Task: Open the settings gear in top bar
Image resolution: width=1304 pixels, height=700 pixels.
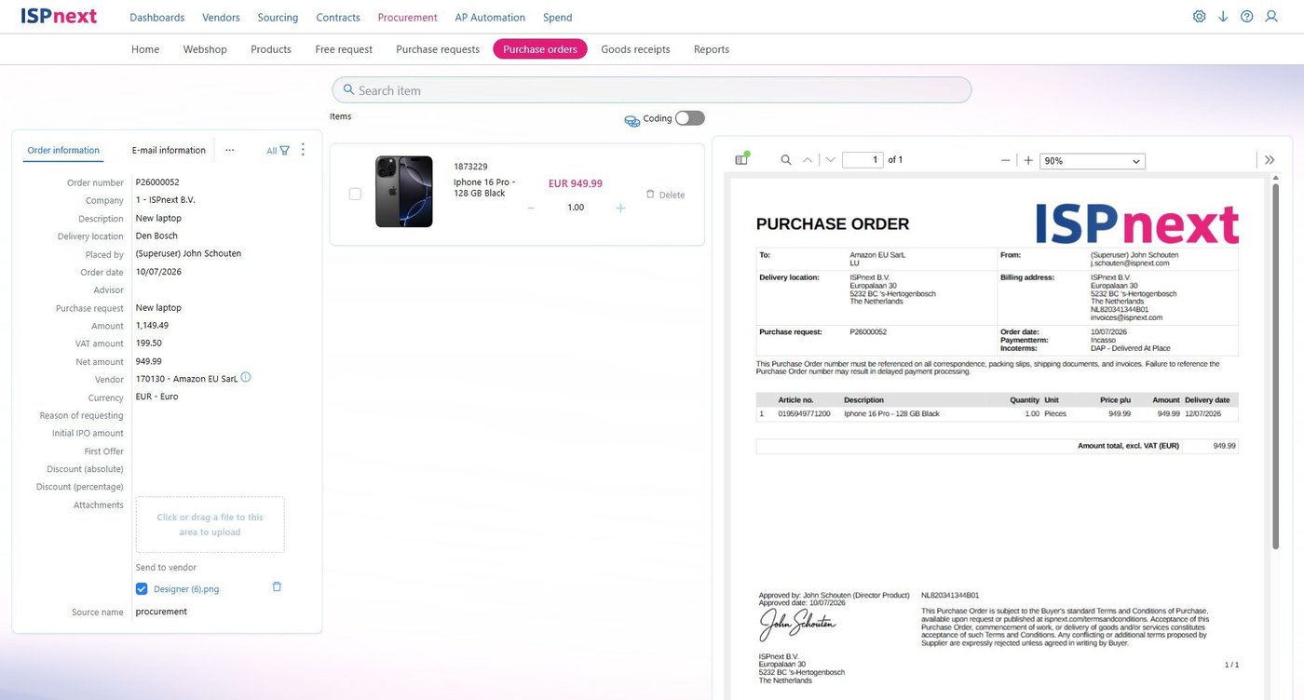Action: (1199, 17)
